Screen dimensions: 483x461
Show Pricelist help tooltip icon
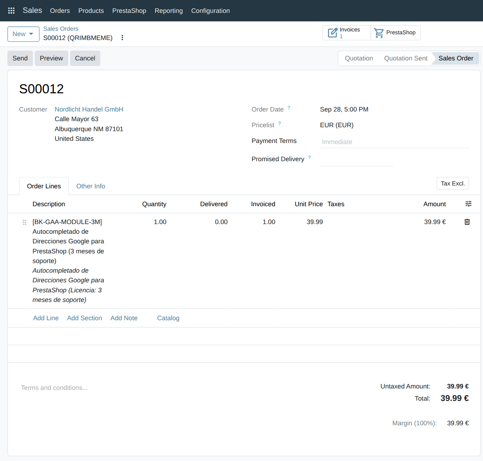279,123
